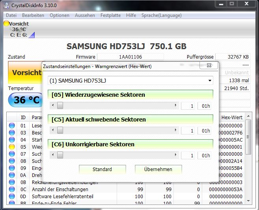Click the Firmware field 1AA01106
259x210 pixels.
point(130,57)
